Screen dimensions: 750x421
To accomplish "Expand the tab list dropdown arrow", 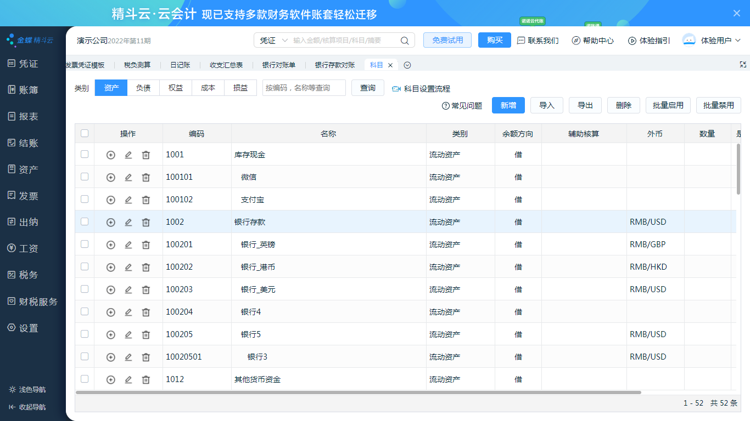I will point(407,65).
